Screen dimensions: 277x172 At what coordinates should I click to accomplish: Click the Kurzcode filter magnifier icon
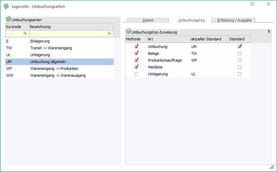coord(25,33)
